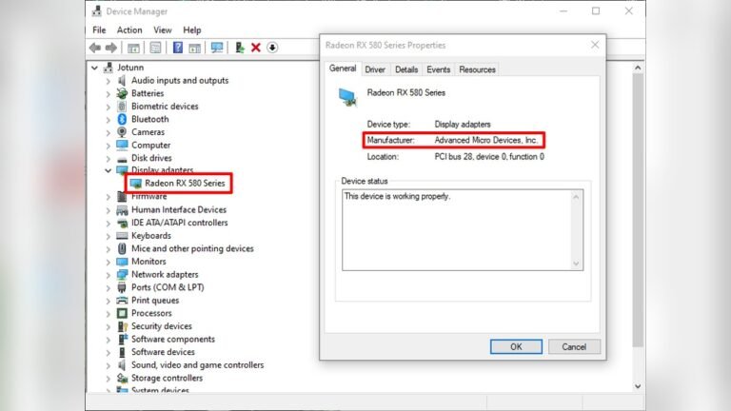
Task: Select the Radeon RX 580 Series device
Action: [185, 183]
